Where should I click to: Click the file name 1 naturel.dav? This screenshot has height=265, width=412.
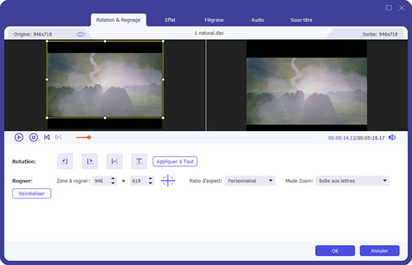[209, 33]
